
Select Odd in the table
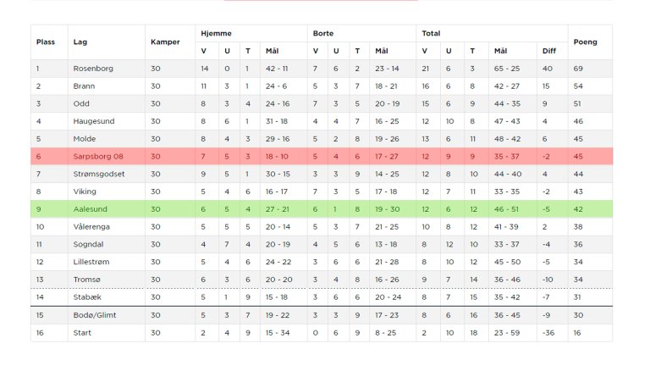81,103
